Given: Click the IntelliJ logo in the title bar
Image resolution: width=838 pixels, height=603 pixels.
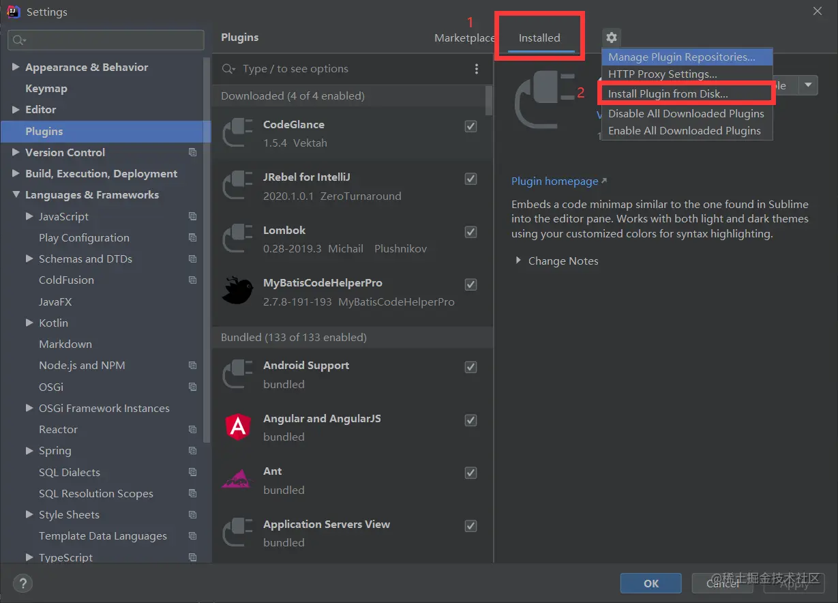Looking at the screenshot, I should click(13, 12).
